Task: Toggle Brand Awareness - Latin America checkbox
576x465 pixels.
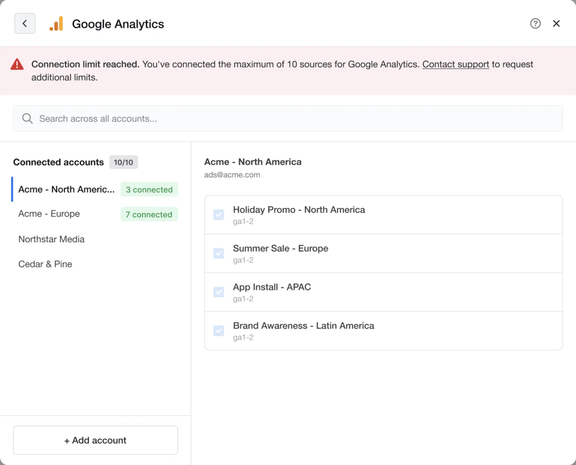Action: pyautogui.click(x=218, y=330)
